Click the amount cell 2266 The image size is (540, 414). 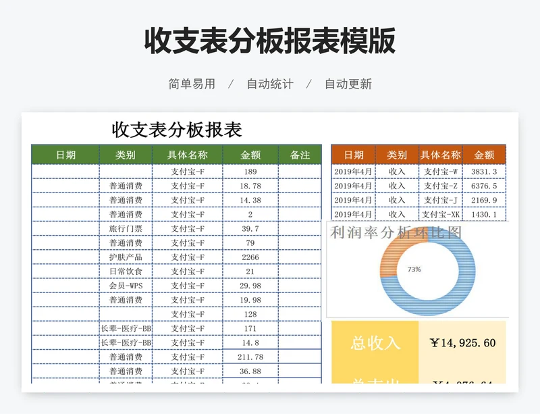click(x=250, y=257)
